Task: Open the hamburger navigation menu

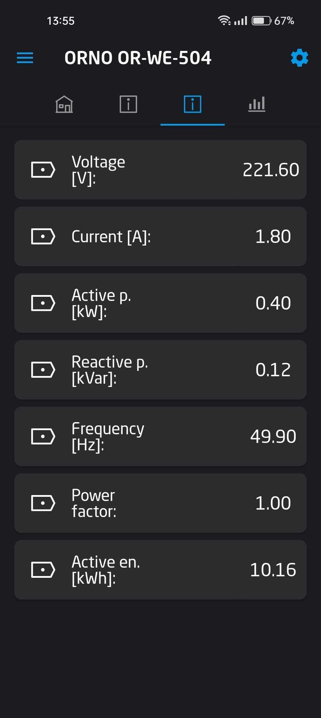Action: [25, 58]
